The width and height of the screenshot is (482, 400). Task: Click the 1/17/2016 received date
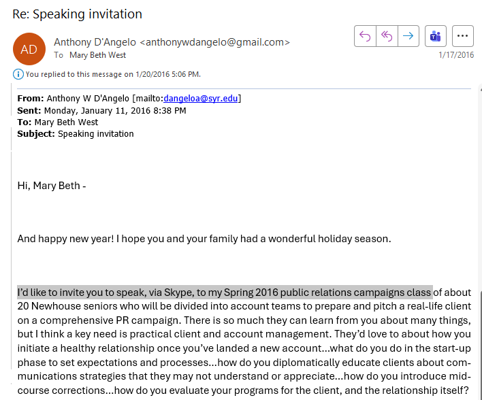tap(456, 55)
